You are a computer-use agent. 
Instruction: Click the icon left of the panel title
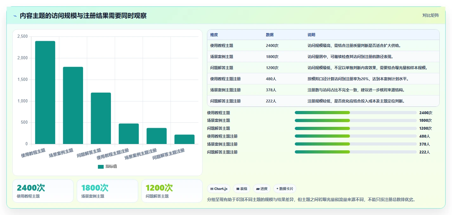pos(15,16)
